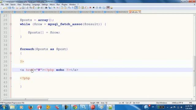Create a new document from toolbar
Screen dimensions: 196x110
(3, 8)
